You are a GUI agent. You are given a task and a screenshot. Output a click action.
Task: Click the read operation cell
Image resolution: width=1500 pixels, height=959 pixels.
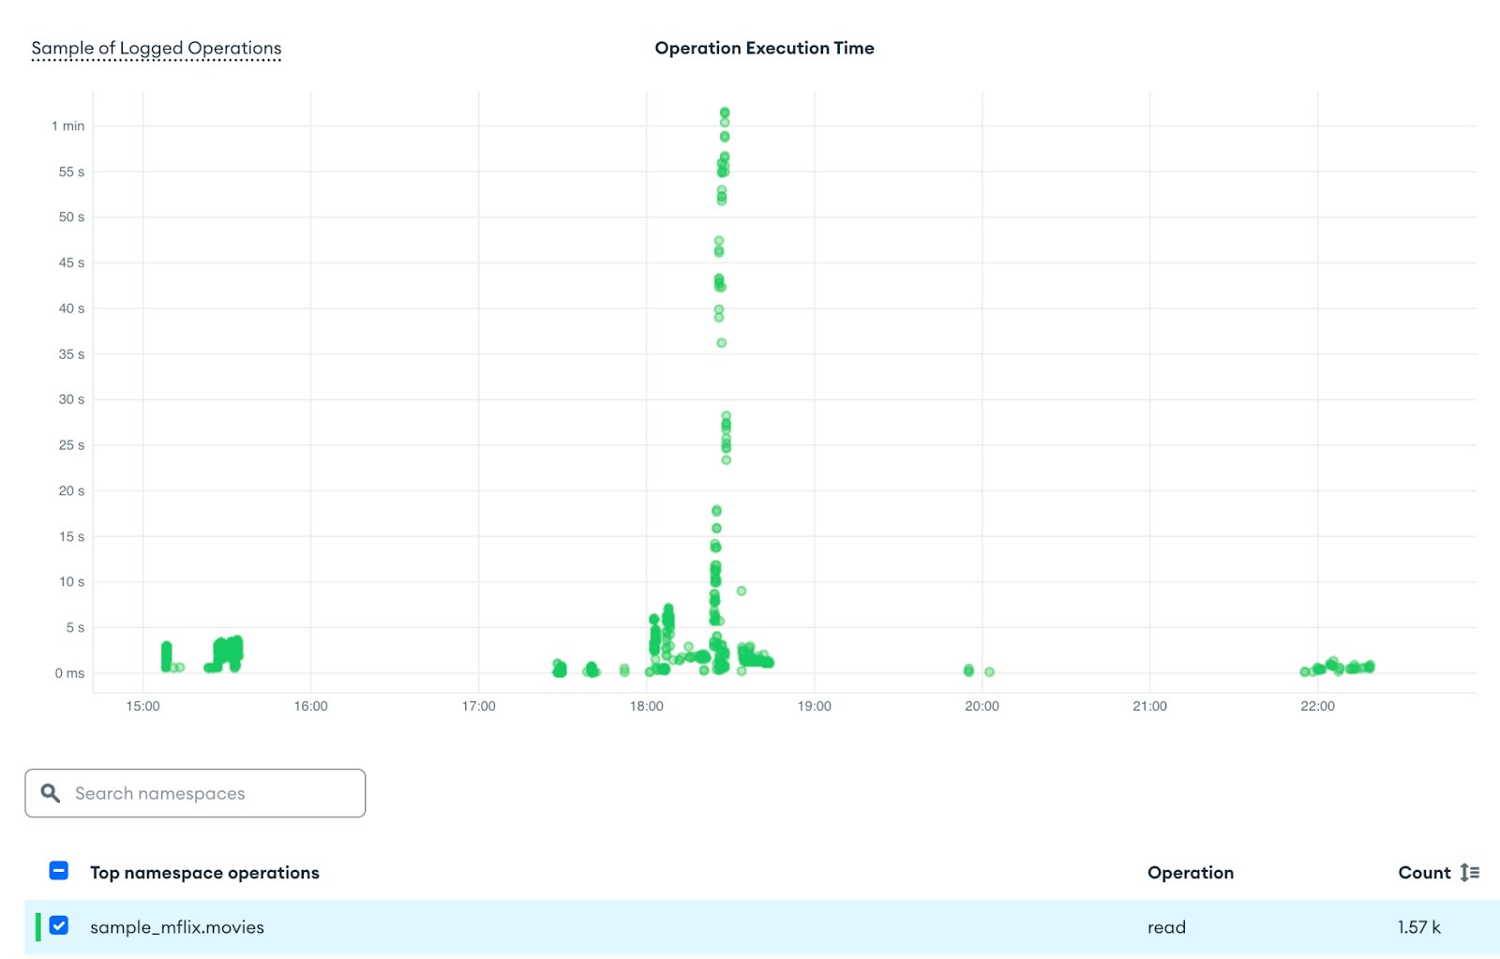click(x=1166, y=927)
